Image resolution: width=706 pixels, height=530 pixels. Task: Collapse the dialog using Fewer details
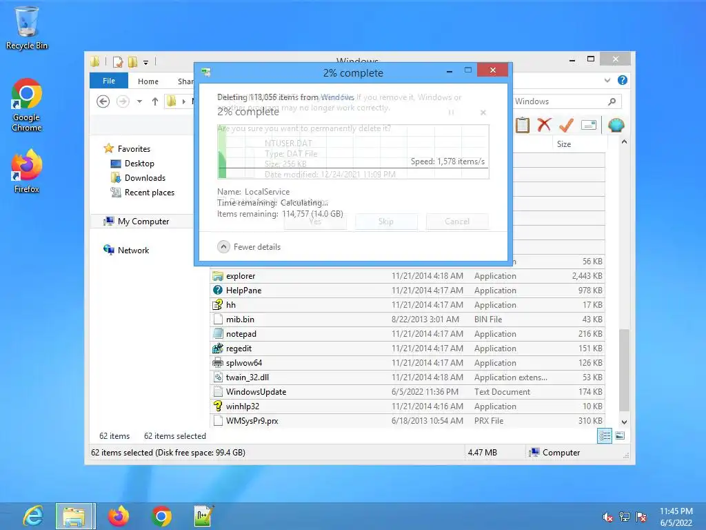(x=249, y=247)
